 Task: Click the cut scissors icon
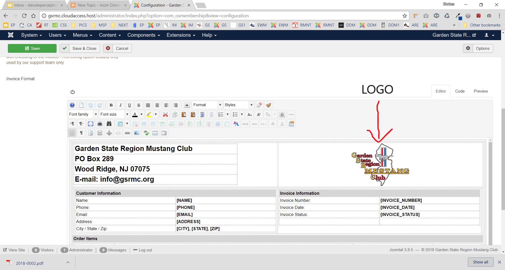coord(165,115)
